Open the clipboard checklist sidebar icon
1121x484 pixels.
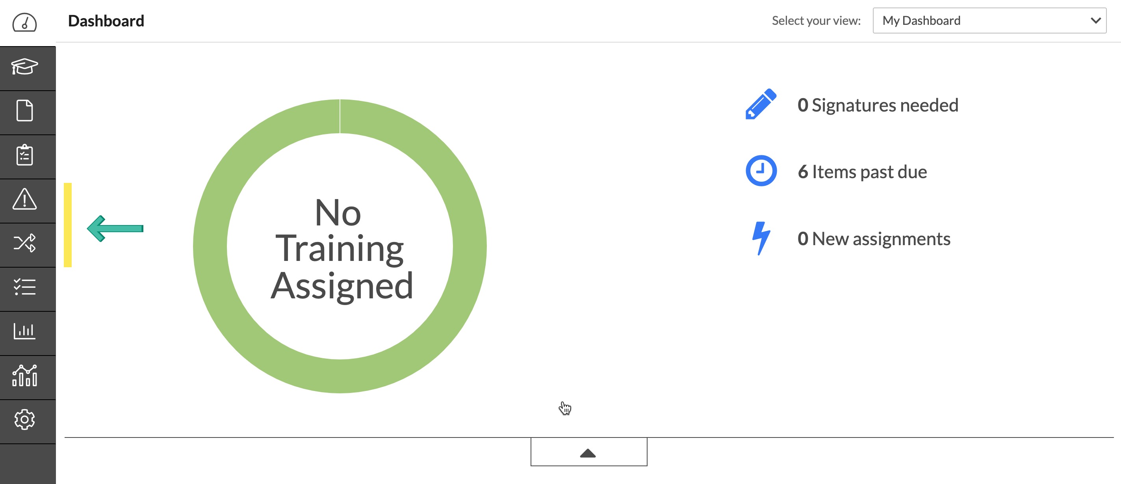[25, 155]
